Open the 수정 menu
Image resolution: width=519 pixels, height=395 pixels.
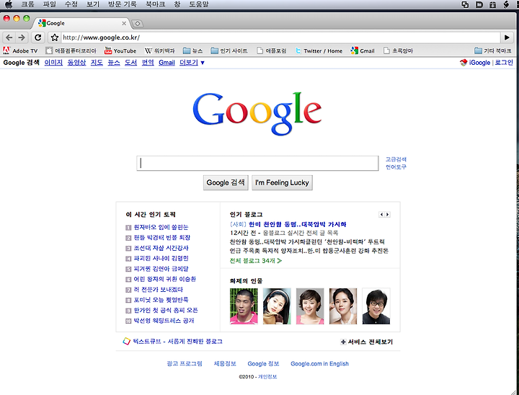pyautogui.click(x=71, y=4)
